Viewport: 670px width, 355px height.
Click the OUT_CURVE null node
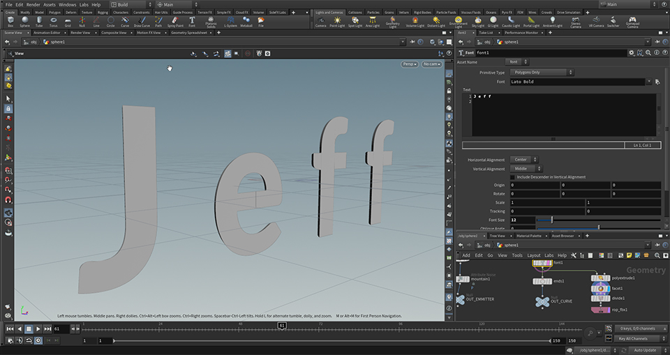click(542, 301)
